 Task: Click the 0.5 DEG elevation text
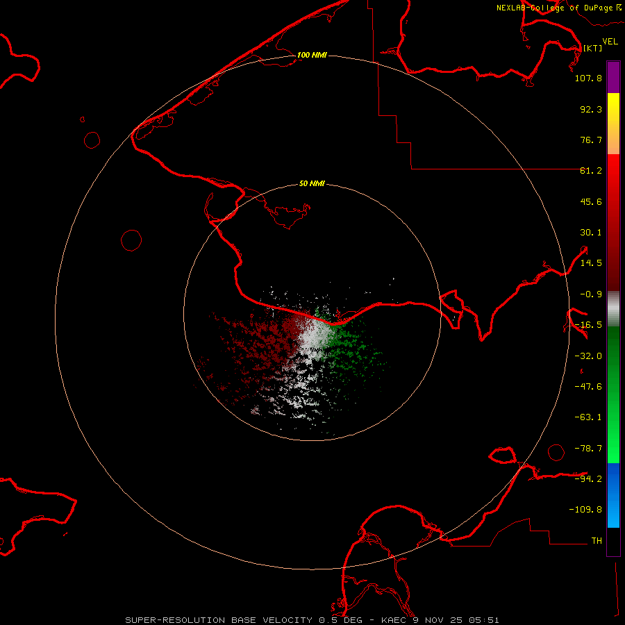[340, 620]
